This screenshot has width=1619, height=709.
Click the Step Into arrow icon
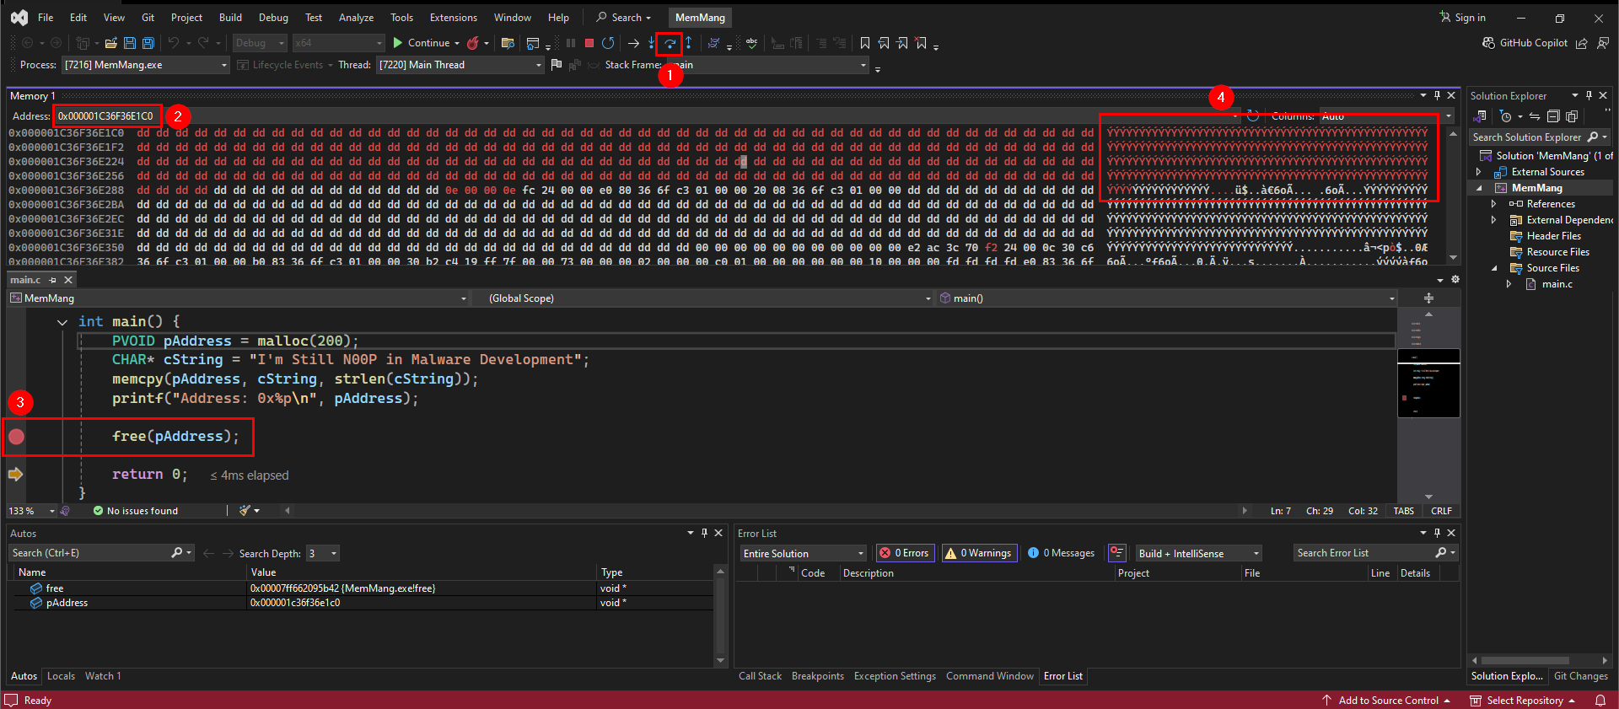(x=651, y=43)
